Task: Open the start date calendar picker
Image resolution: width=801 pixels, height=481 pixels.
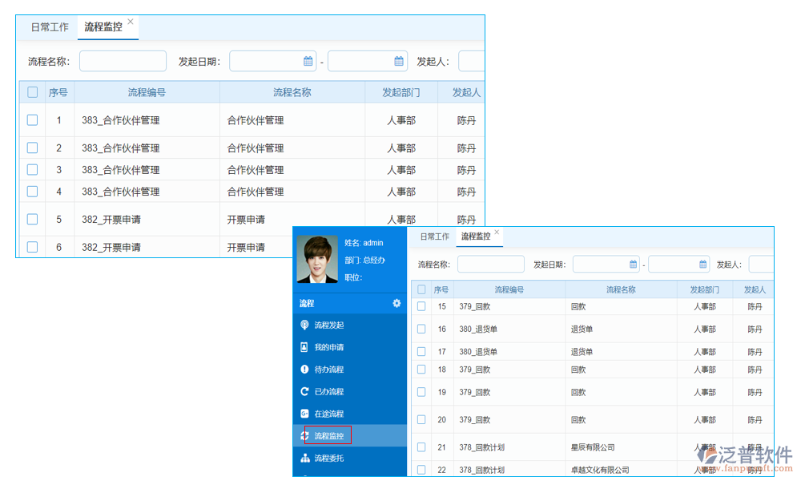Action: 309,60
